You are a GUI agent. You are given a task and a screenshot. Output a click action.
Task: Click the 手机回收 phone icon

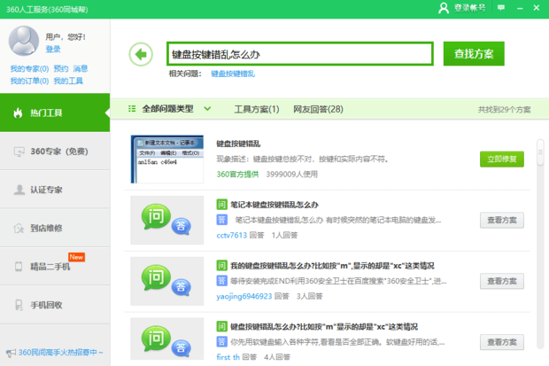(19, 305)
